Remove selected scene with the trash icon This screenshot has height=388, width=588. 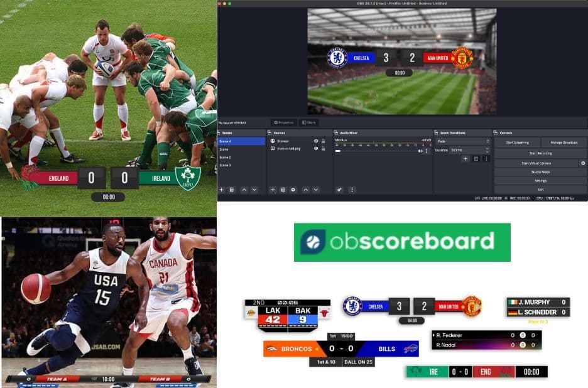(232, 190)
